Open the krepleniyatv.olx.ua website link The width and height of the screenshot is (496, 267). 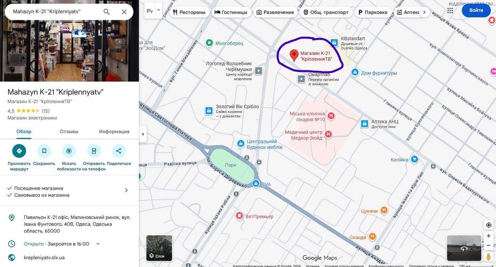[44, 258]
